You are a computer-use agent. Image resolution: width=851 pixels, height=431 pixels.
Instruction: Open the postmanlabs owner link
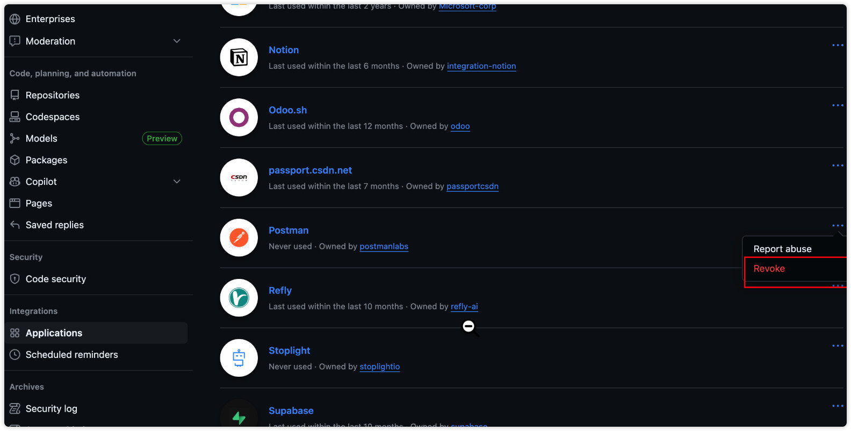click(x=384, y=247)
